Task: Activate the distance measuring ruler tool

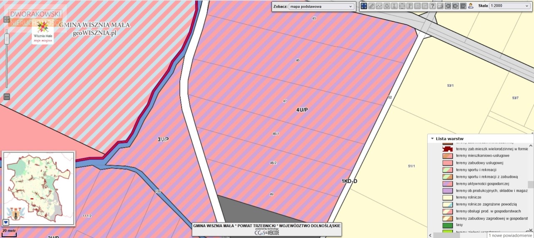Action: (x=372, y=6)
